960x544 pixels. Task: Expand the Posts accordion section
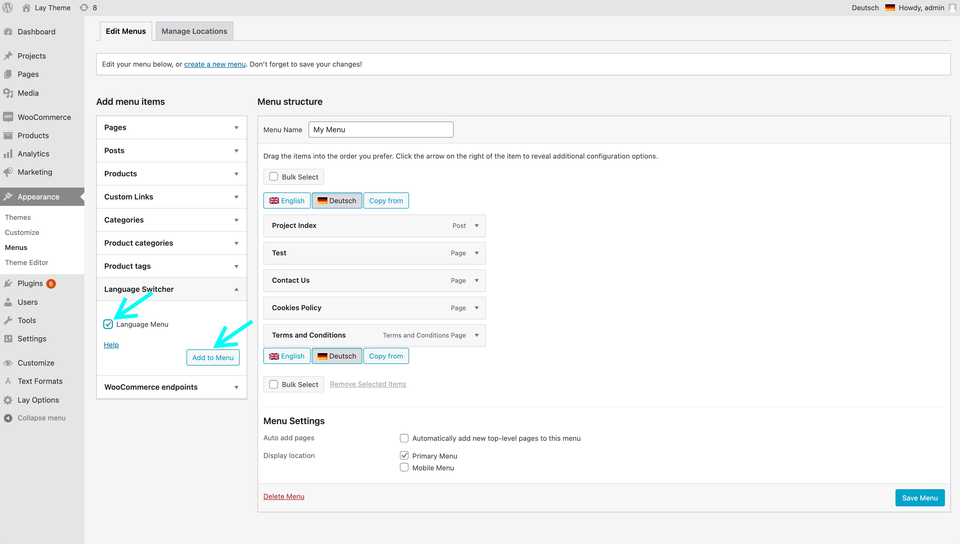pyautogui.click(x=171, y=151)
